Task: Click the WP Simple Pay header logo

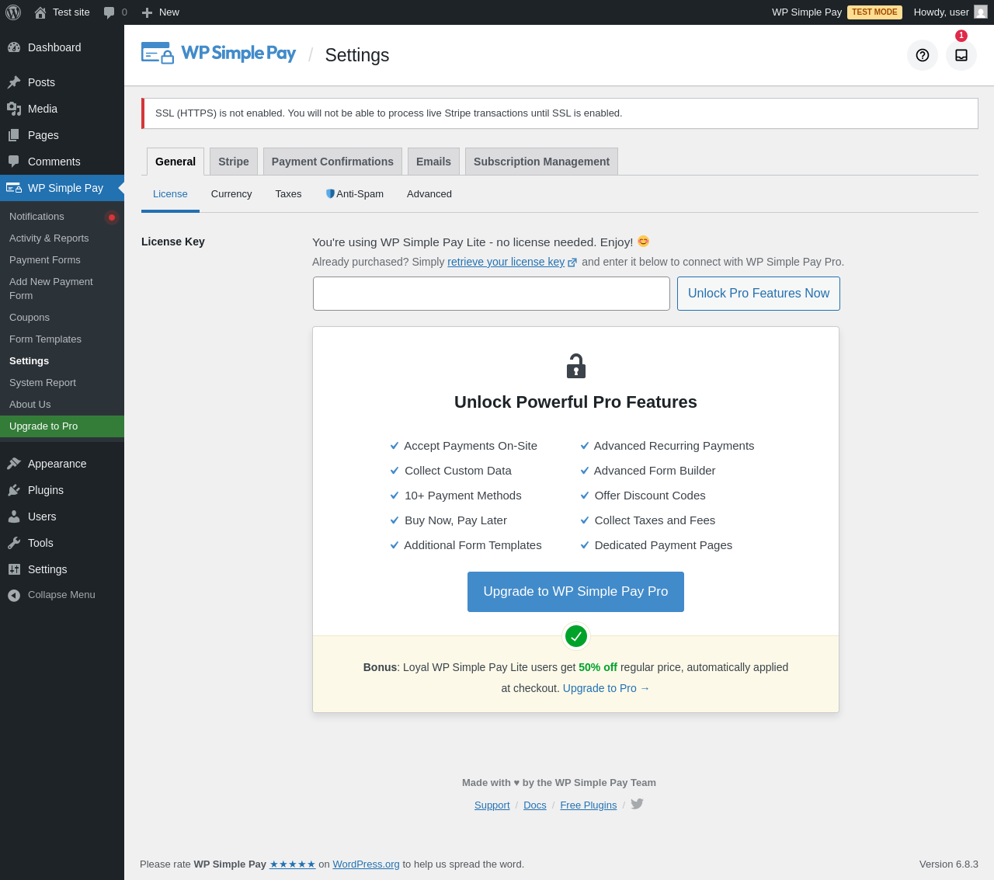Action: point(218,53)
